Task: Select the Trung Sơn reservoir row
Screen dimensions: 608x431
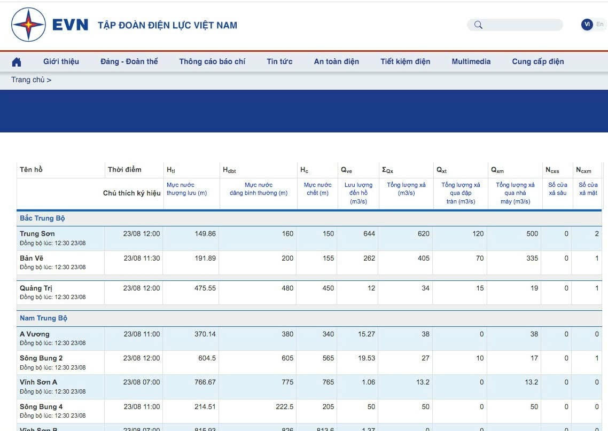Action: 37,233
